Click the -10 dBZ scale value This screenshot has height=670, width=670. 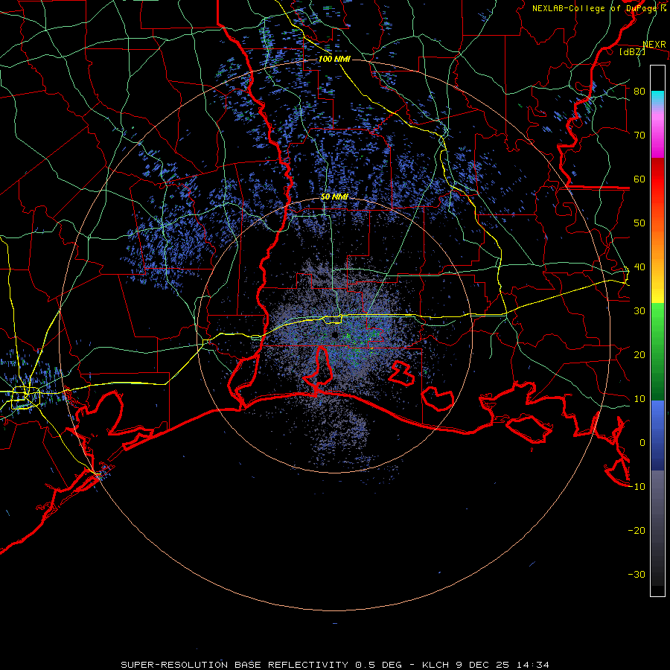click(x=636, y=486)
